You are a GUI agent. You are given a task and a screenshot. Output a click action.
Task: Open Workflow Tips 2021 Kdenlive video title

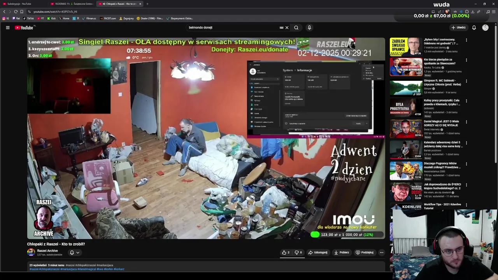pos(442,206)
